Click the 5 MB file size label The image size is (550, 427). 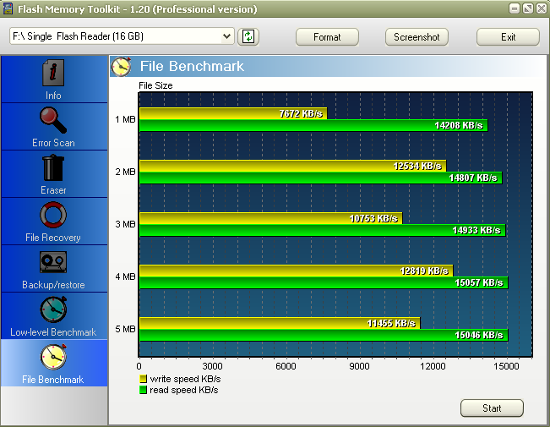click(x=125, y=329)
